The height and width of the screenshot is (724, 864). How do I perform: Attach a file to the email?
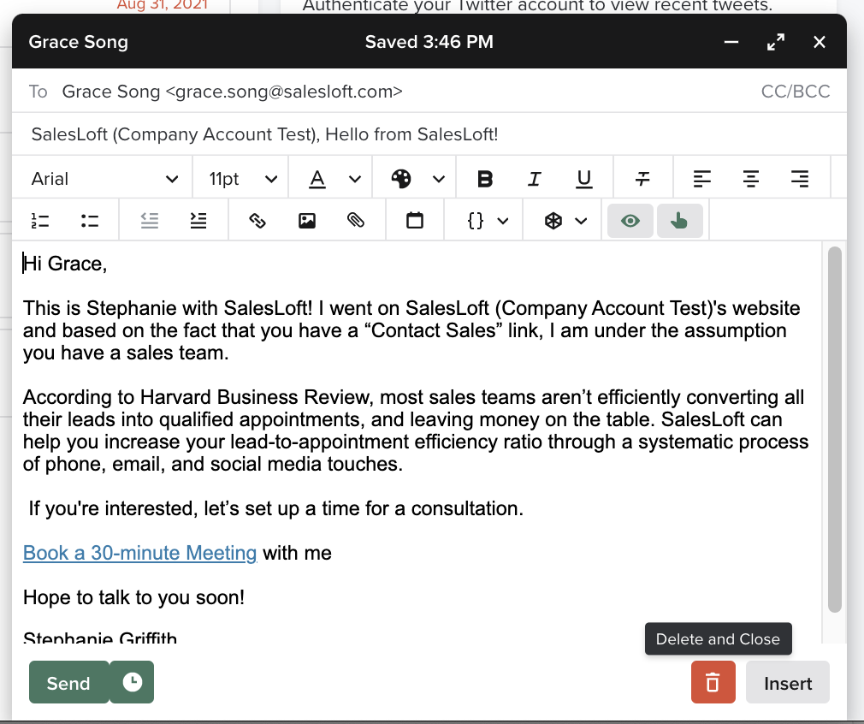coord(356,220)
